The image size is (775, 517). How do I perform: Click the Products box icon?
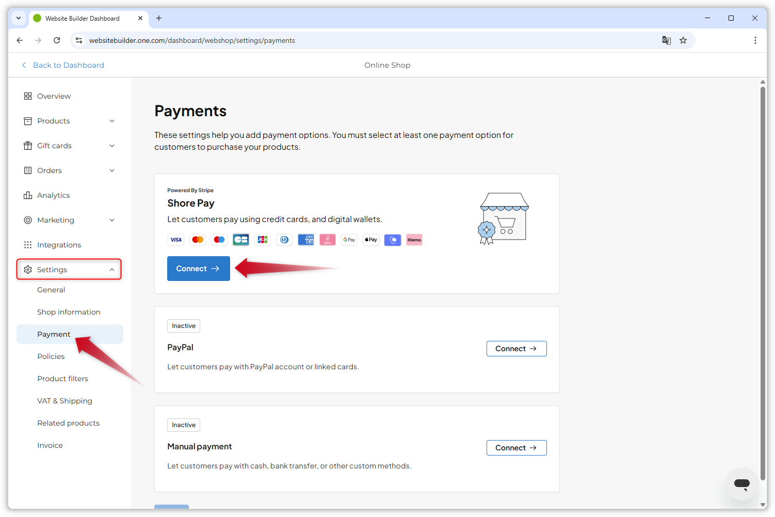point(28,120)
